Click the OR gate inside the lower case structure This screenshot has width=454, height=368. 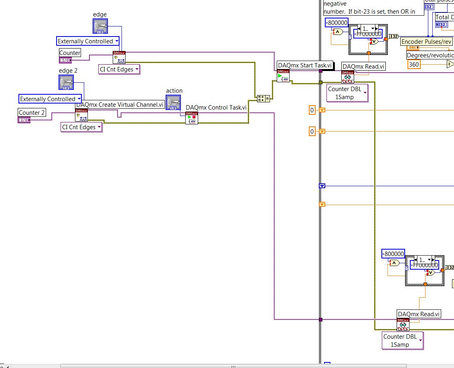(430, 272)
